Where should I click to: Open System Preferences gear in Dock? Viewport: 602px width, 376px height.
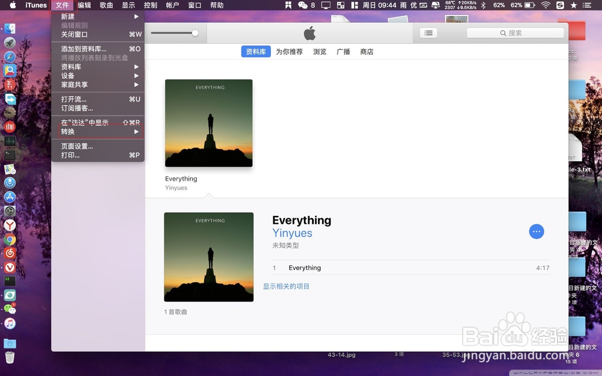10,211
